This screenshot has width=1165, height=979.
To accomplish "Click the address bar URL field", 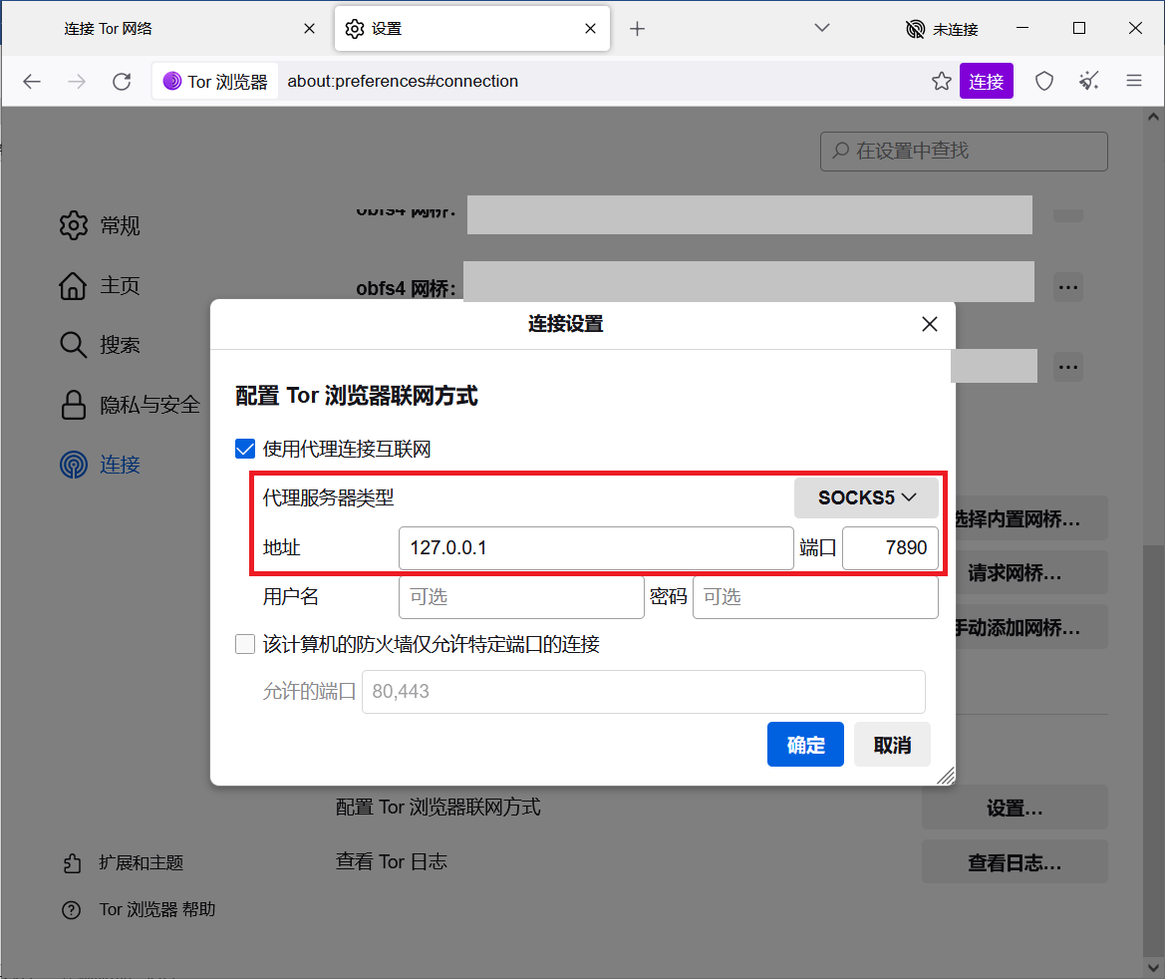I will coord(602,81).
